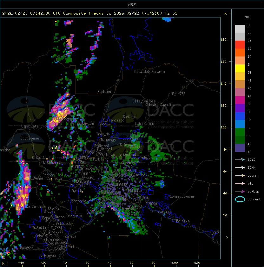
Task: Click the cyan 'current' ellipse legend icon
Action: pos(240,199)
